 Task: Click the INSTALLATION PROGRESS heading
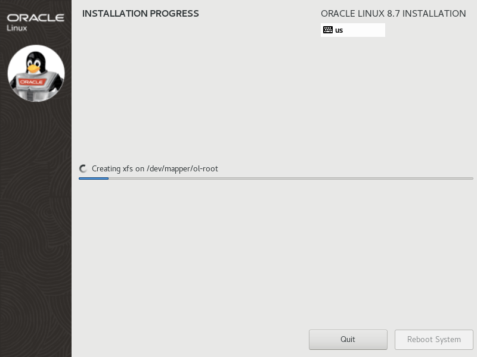click(141, 14)
